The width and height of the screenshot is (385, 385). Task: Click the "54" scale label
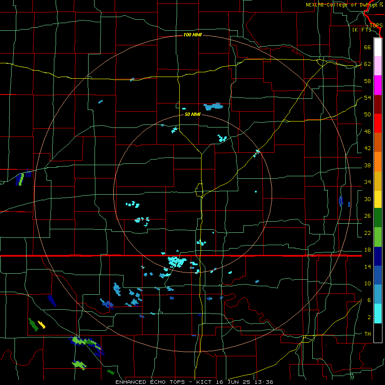[367, 98]
